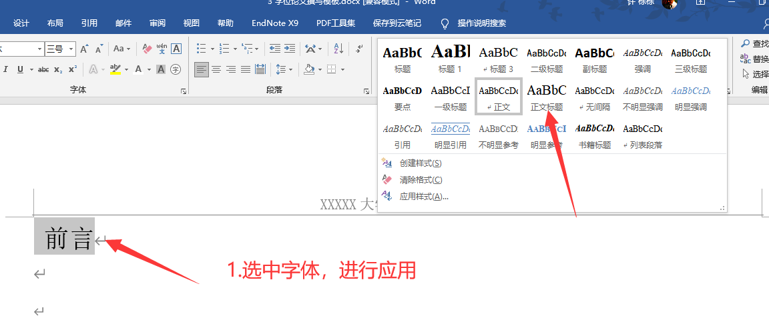
Task: Click 查找 find button
Action: click(x=754, y=43)
